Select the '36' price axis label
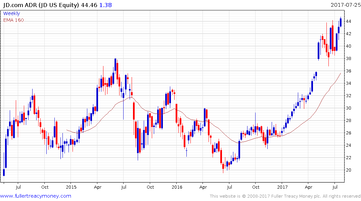Image resolution: width=361 pixels, height=201 pixels. pos(348,71)
